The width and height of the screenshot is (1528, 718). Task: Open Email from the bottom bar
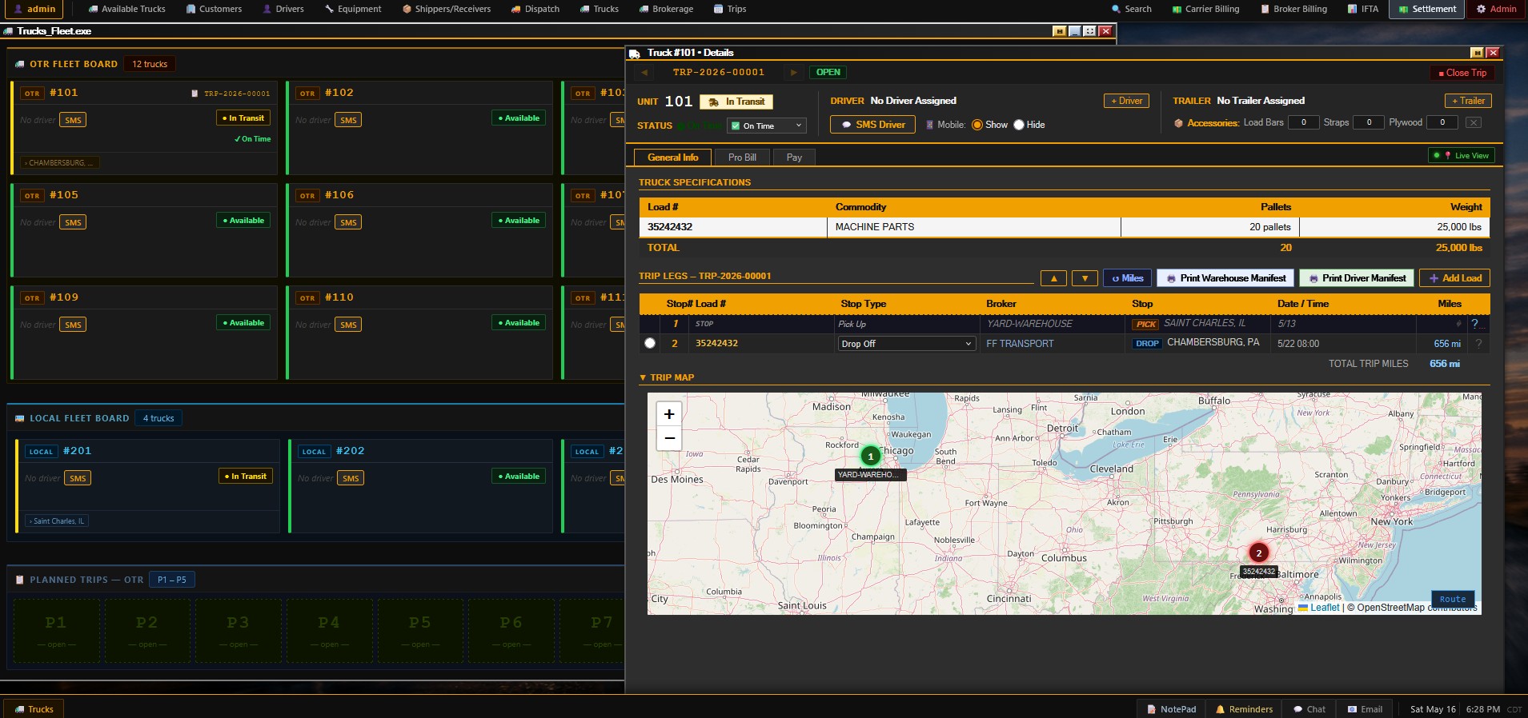[x=1365, y=709]
